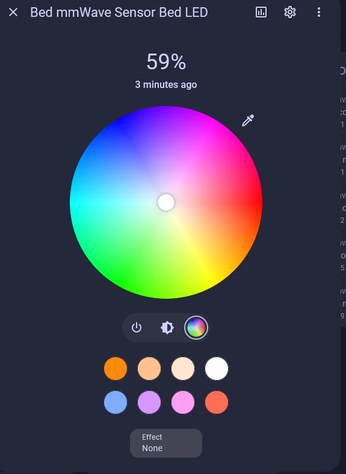Pick the light blue favorite color

pyautogui.click(x=116, y=402)
